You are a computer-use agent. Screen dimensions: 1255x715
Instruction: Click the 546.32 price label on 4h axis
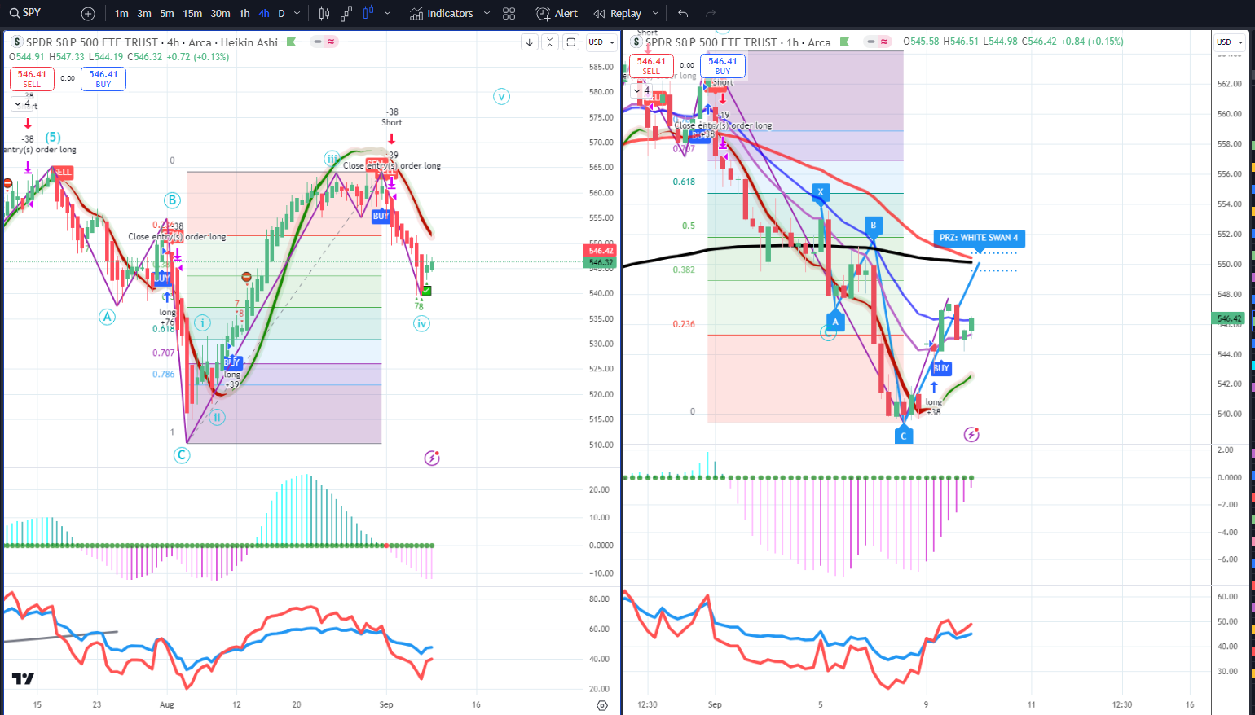click(x=601, y=262)
